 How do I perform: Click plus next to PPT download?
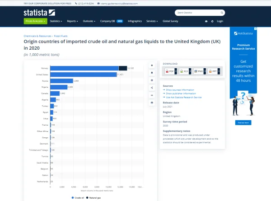(219, 71)
